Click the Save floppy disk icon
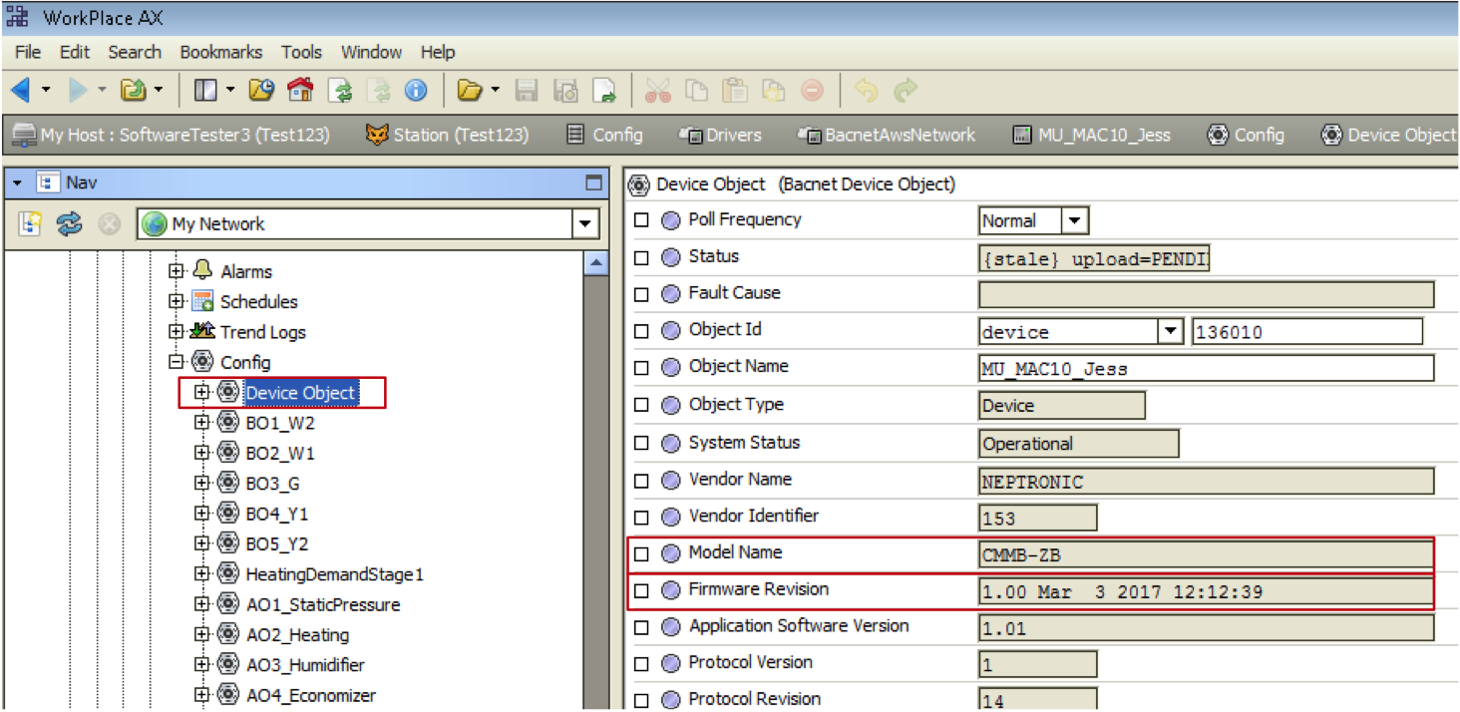This screenshot has width=1460, height=712. pos(527,91)
